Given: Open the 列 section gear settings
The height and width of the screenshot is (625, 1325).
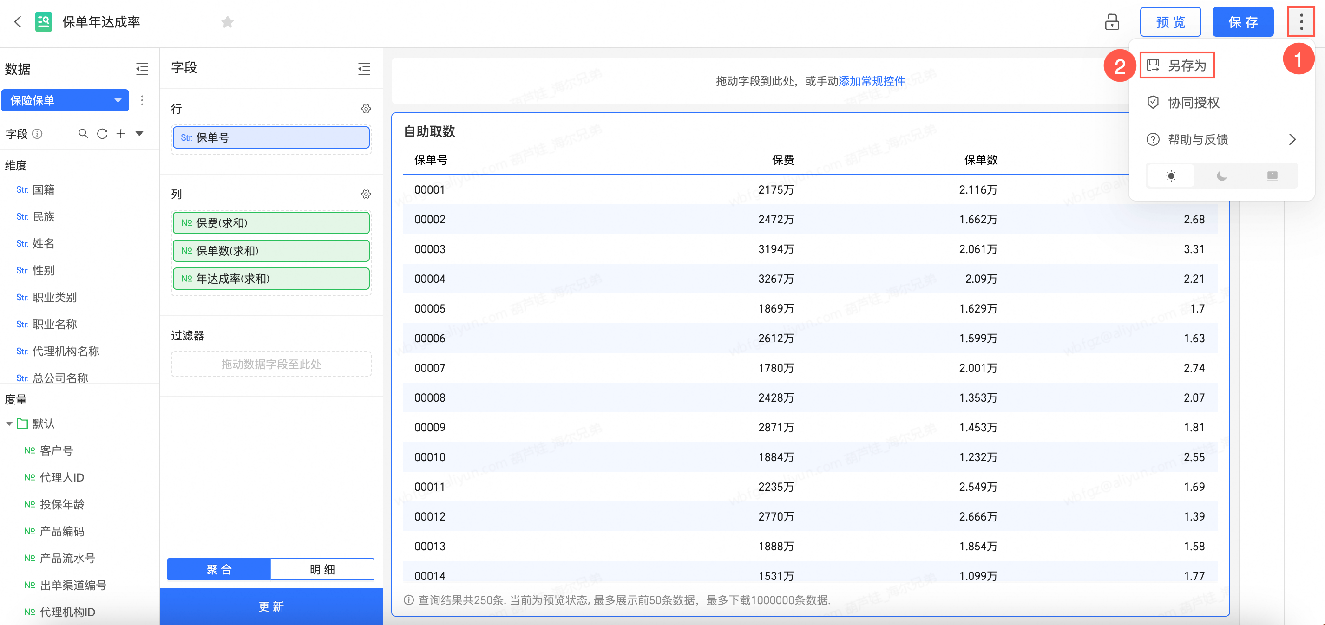Looking at the screenshot, I should (366, 194).
